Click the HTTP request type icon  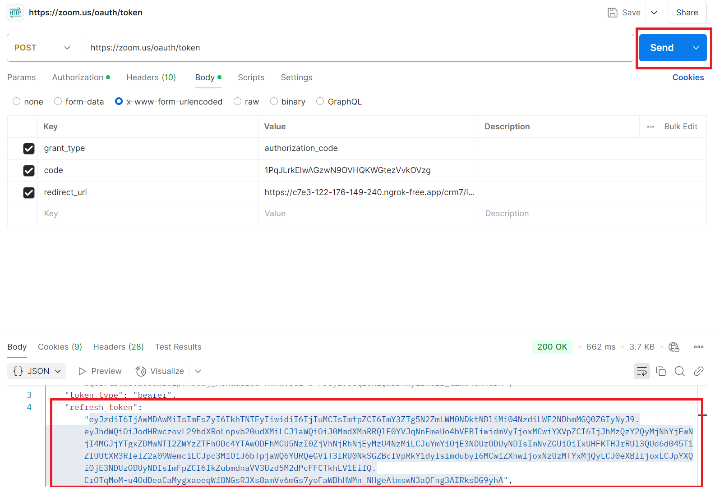15,13
